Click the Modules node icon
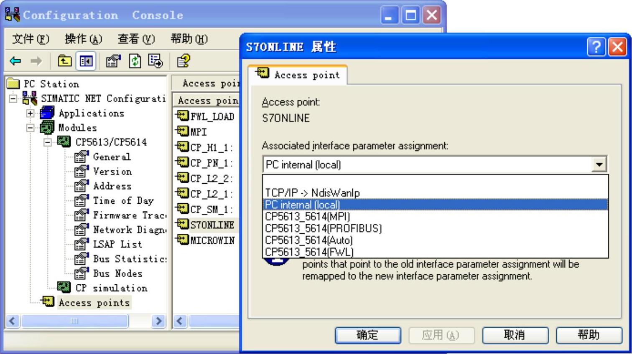 click(x=47, y=127)
